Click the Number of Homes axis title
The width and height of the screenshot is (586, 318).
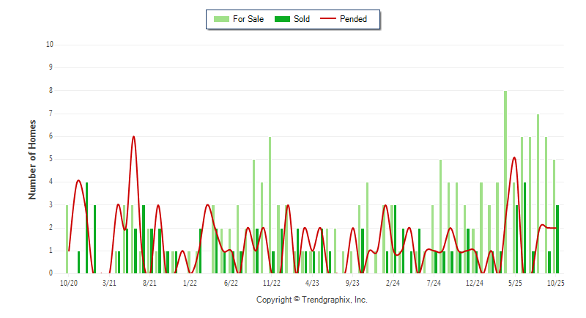(32, 159)
